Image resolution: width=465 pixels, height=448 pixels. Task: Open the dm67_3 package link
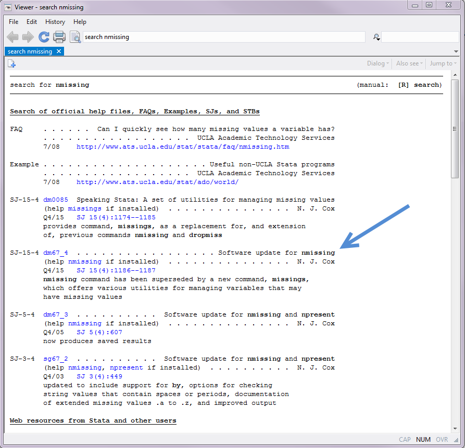(55, 315)
